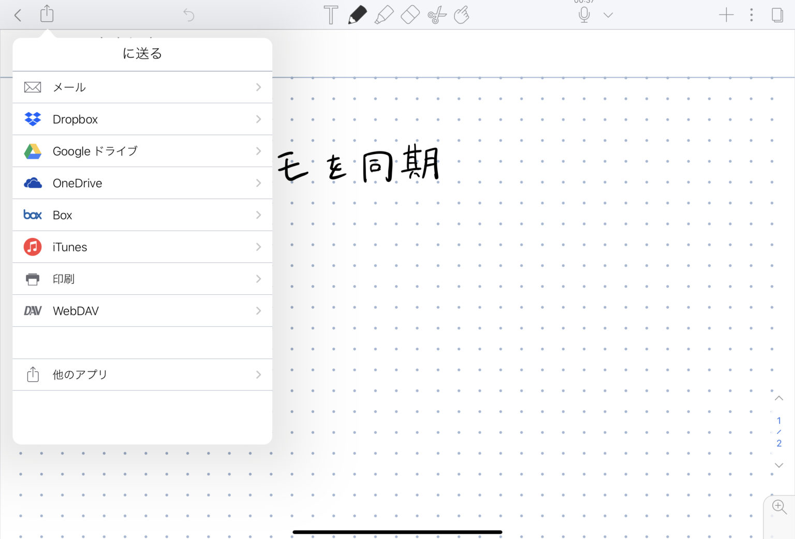Select the hand pan tool
Viewport: 795px width, 539px height.
[462, 15]
